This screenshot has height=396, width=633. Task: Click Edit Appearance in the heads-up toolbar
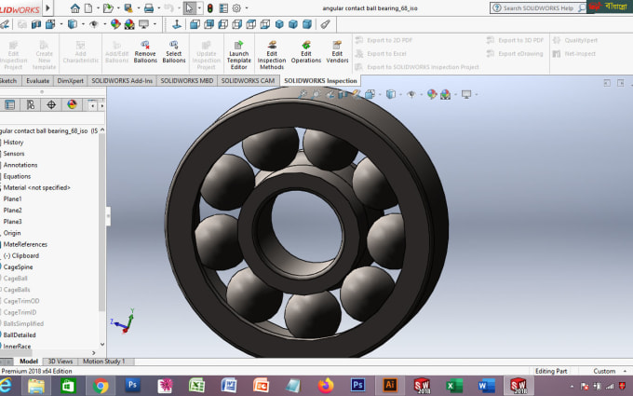click(x=432, y=94)
